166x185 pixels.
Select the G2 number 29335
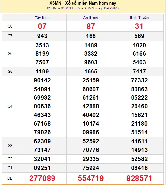click(91, 159)
